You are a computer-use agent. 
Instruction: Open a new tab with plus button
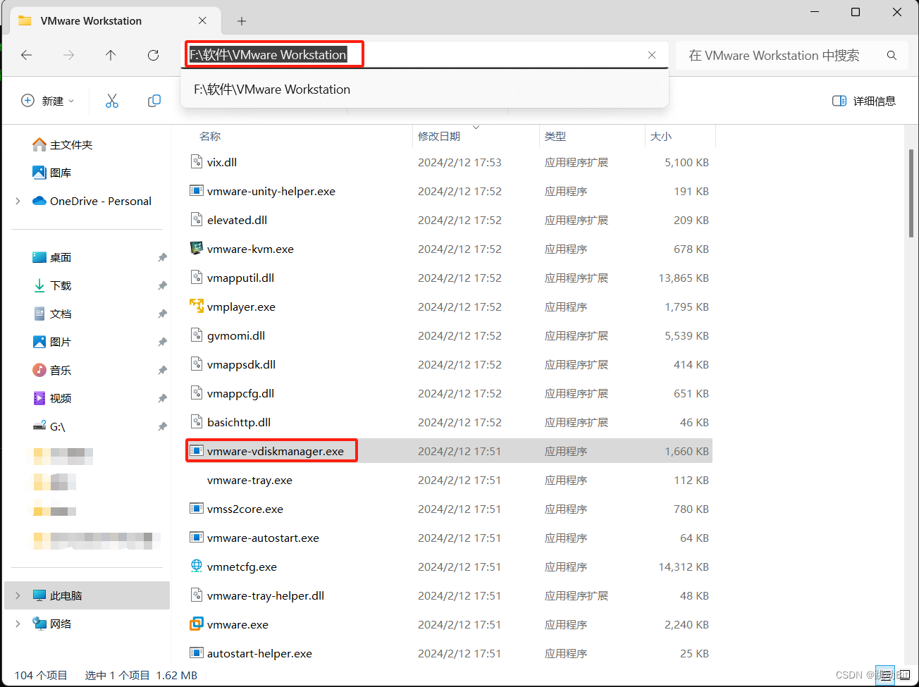pyautogui.click(x=242, y=21)
